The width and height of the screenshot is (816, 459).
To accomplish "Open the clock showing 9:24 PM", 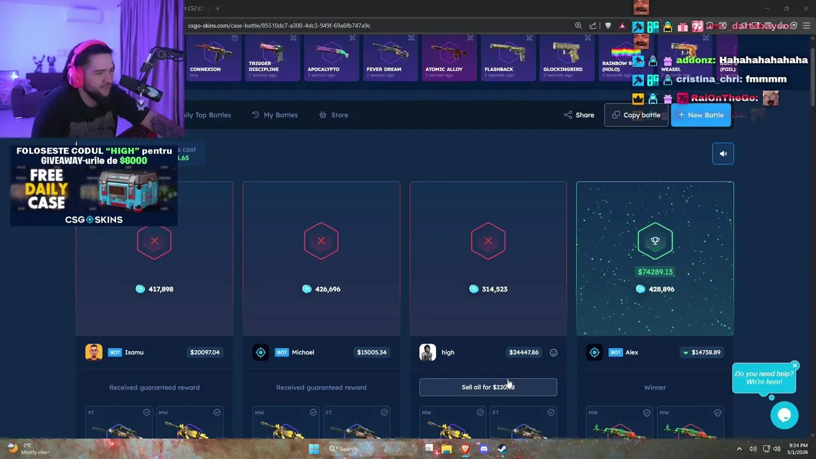I will tap(797, 449).
